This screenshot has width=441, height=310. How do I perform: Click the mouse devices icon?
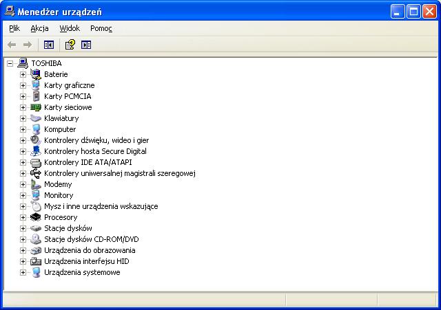point(36,206)
